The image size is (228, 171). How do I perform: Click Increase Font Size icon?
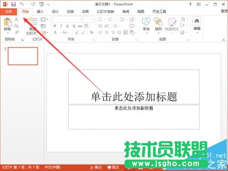click(x=77, y=32)
